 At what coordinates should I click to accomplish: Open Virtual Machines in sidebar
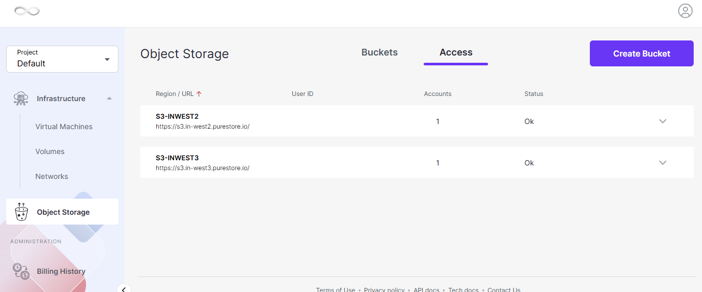click(64, 127)
